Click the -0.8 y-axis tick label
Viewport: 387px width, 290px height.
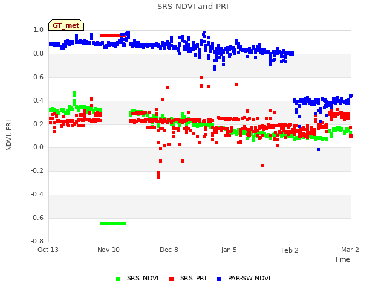(37, 241)
